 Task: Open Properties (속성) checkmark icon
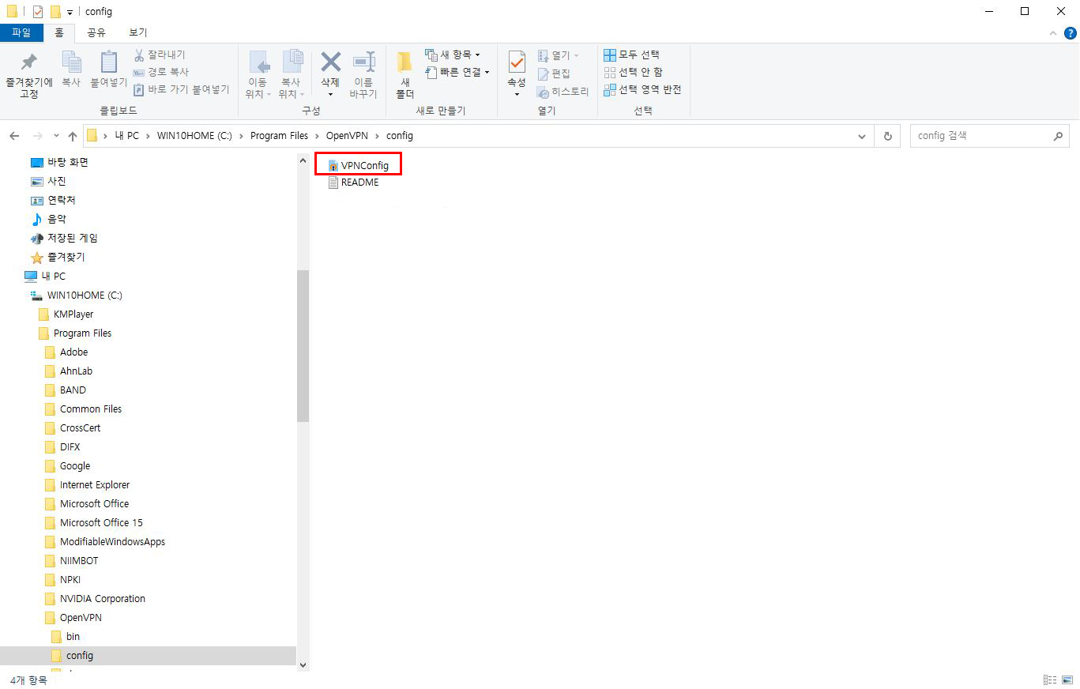tap(517, 63)
